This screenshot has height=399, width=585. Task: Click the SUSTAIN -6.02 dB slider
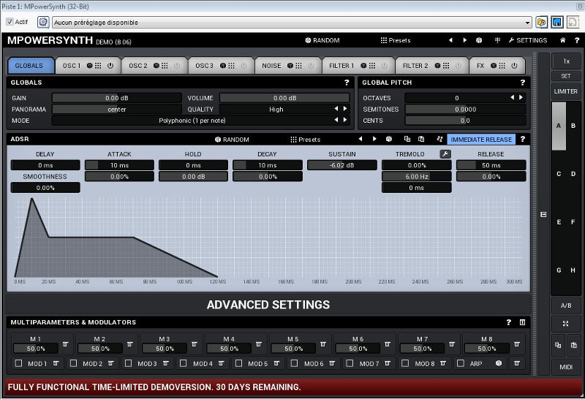[x=341, y=165]
